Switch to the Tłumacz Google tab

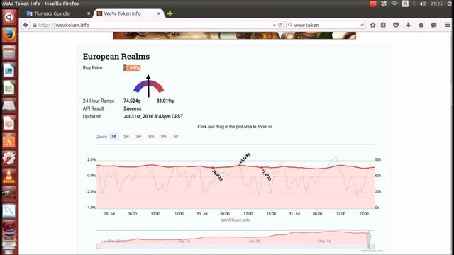[52, 13]
